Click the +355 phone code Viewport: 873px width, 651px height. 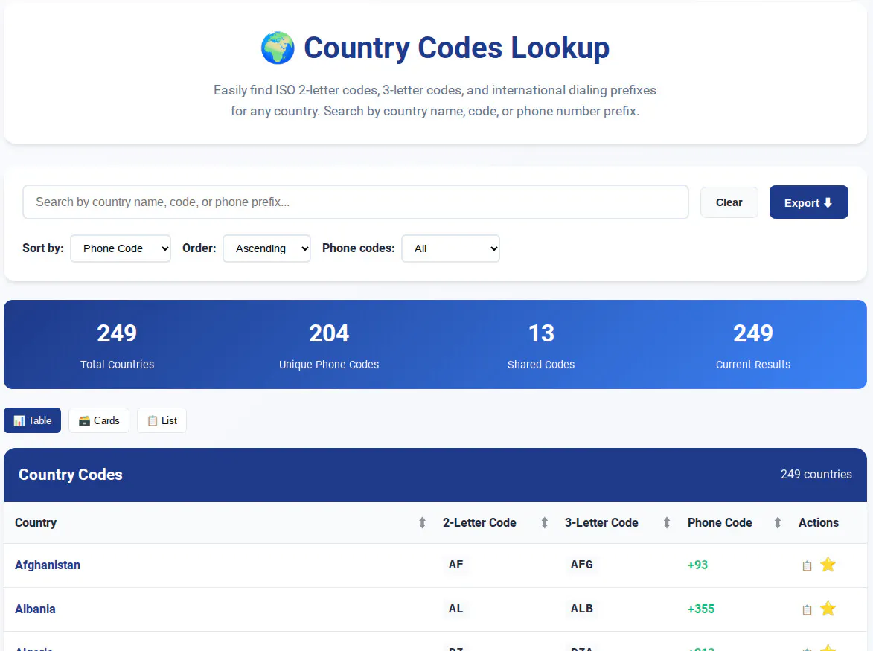(x=701, y=609)
